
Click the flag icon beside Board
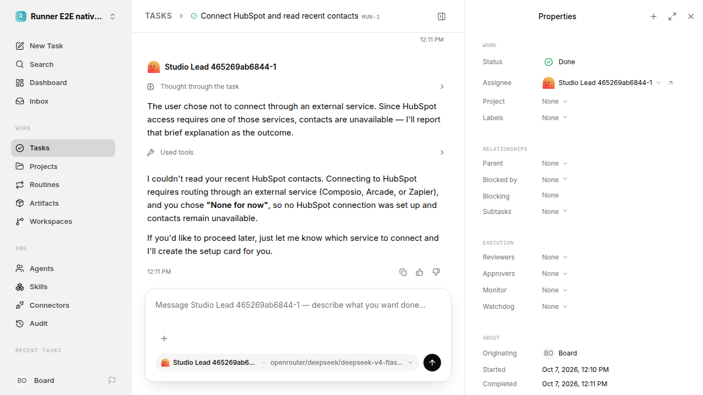(x=112, y=381)
